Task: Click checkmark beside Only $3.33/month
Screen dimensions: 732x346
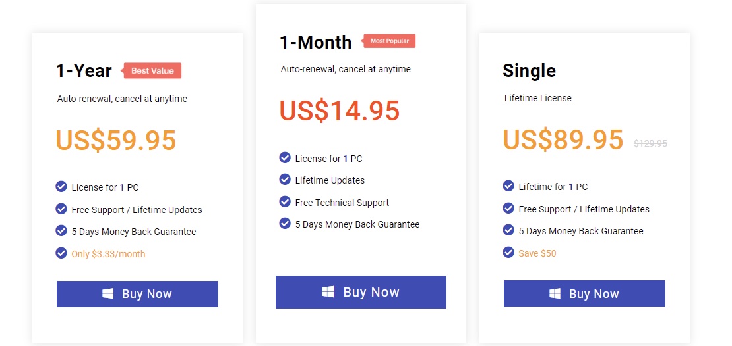Action: coord(61,253)
